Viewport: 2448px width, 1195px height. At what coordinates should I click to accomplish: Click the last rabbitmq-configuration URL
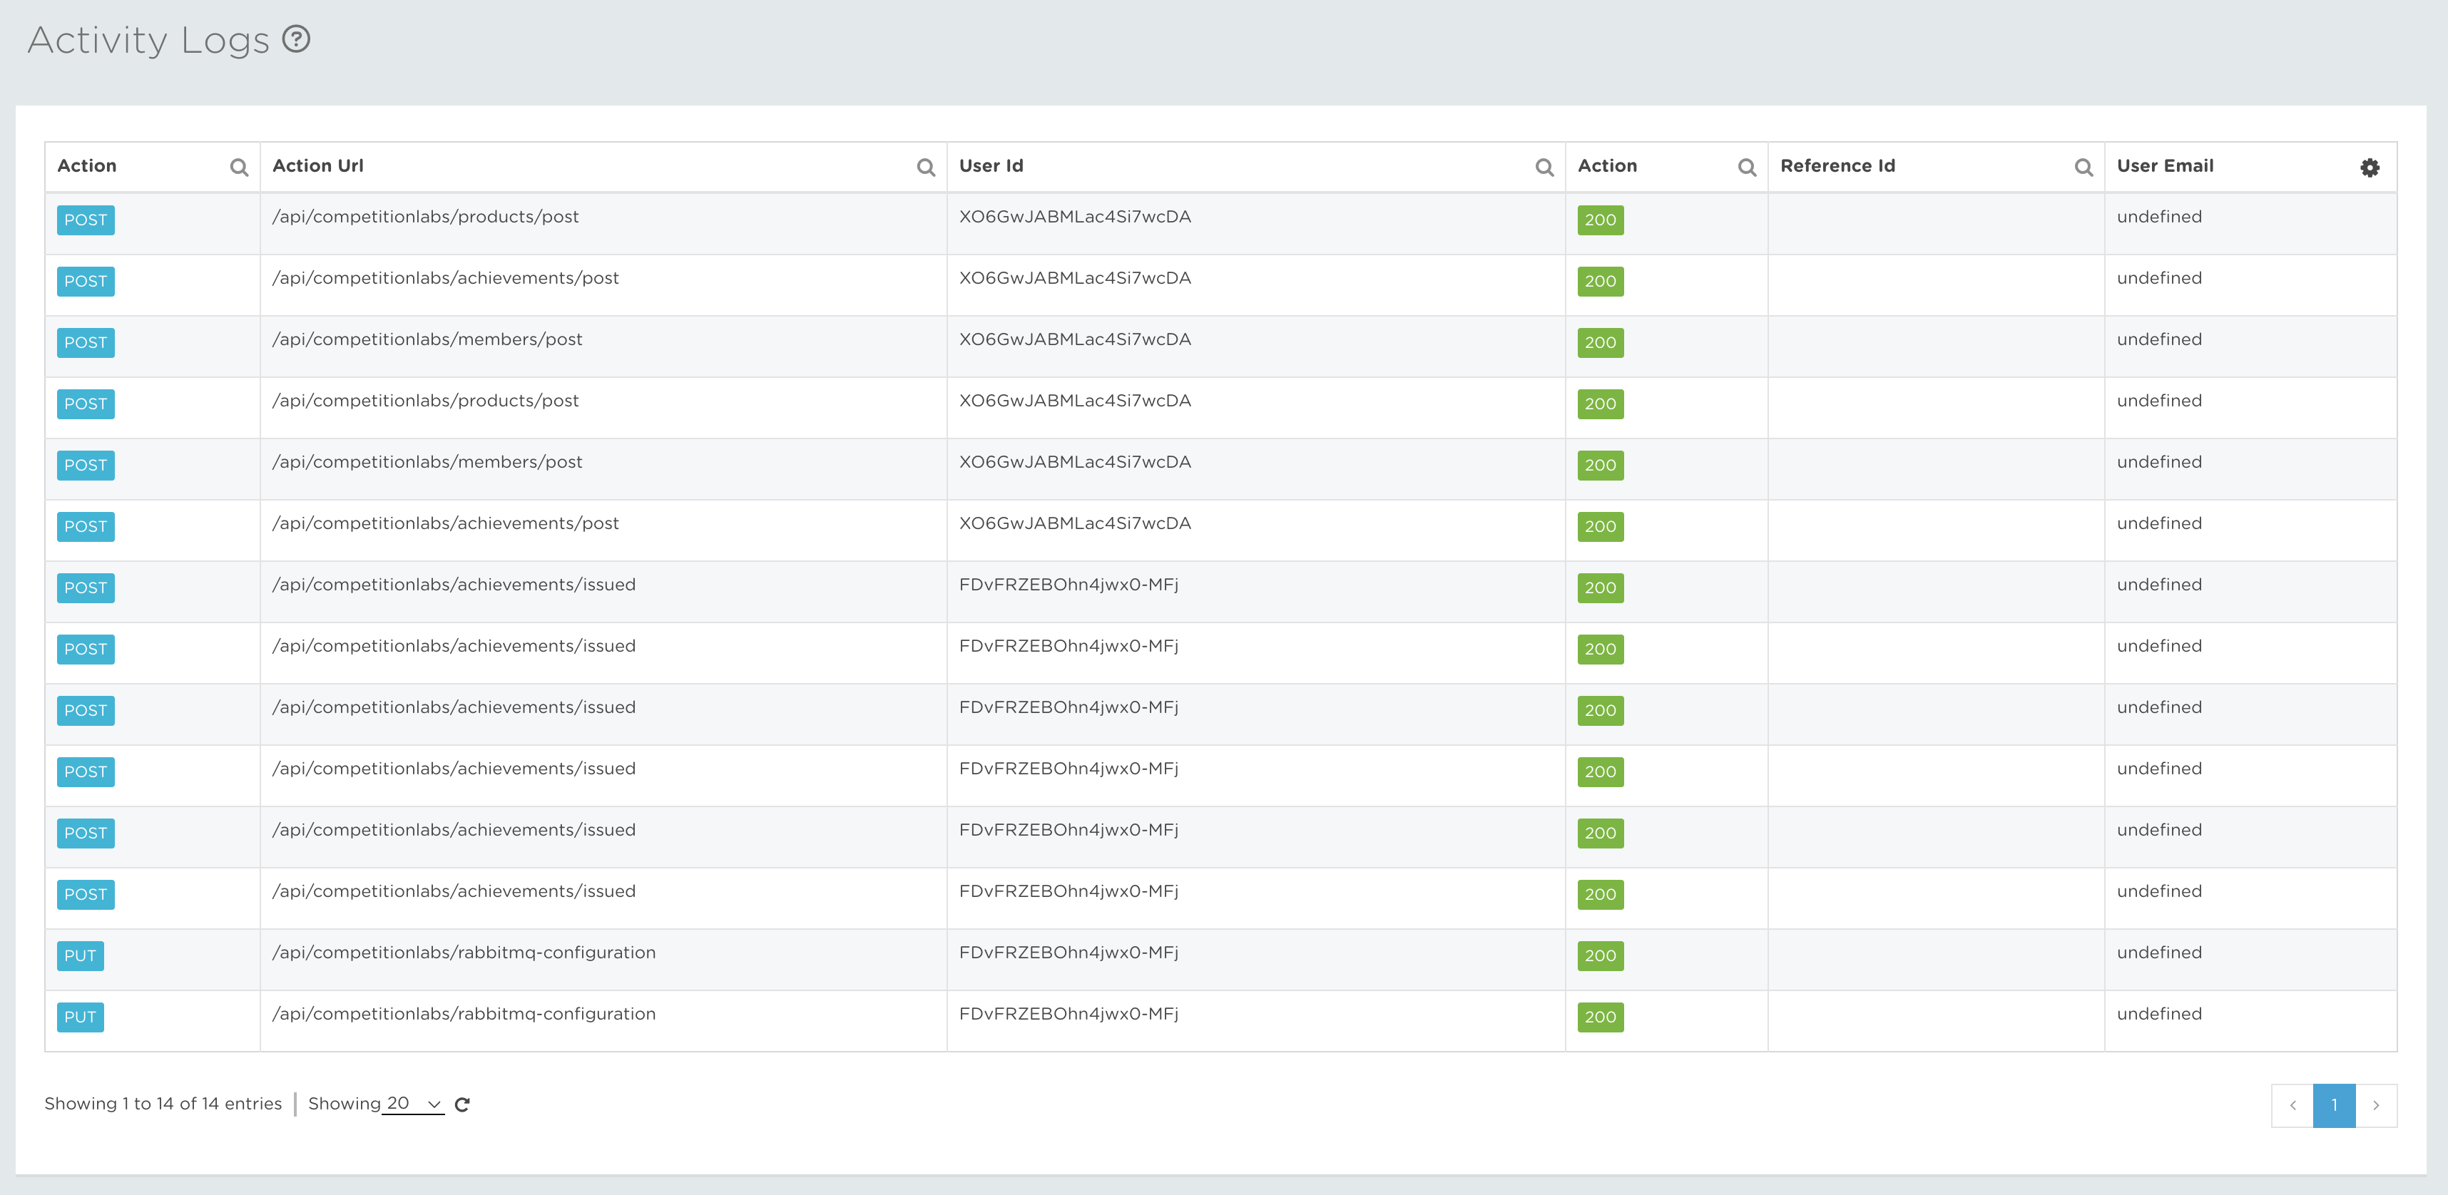(x=464, y=1014)
